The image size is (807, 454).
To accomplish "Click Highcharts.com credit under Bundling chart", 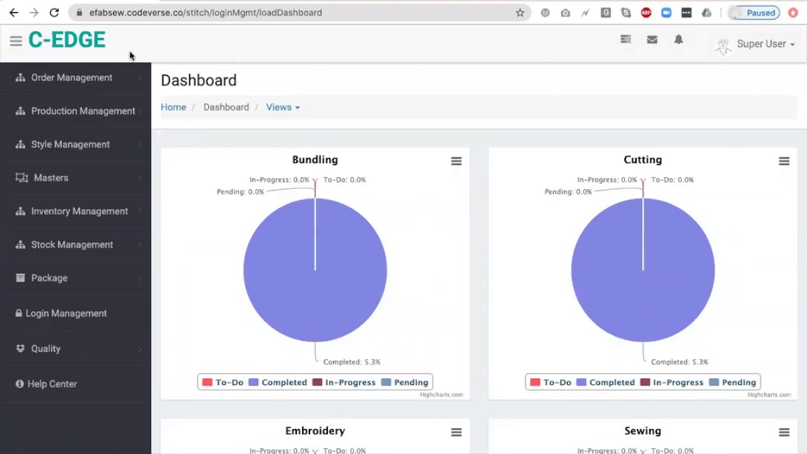I will pos(441,395).
